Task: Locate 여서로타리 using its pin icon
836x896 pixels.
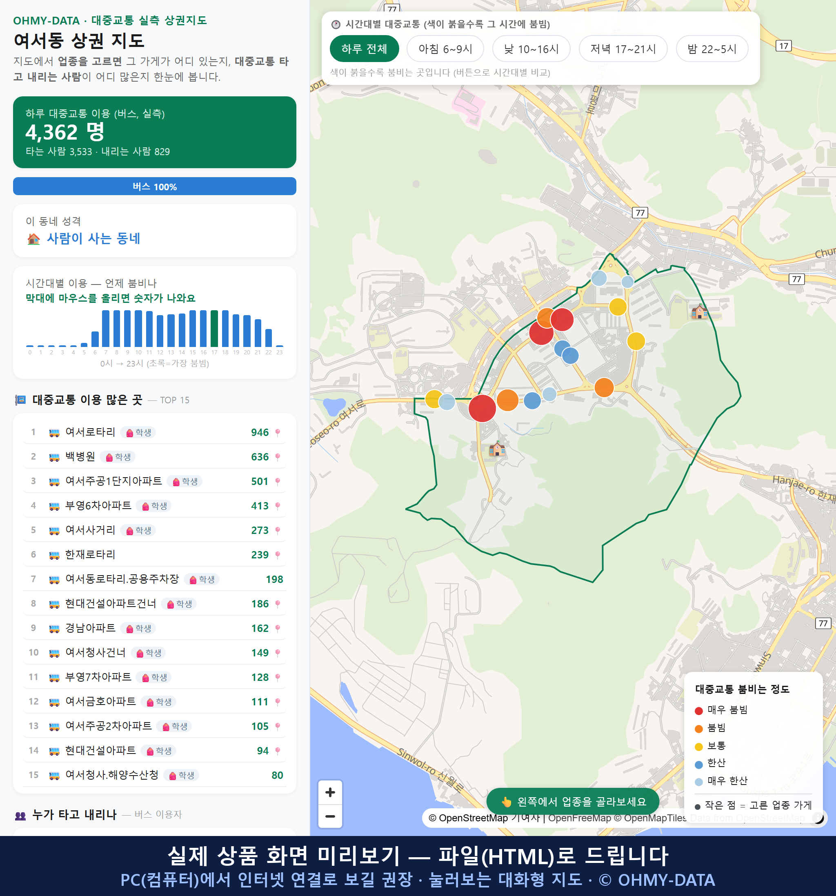Action: (278, 432)
